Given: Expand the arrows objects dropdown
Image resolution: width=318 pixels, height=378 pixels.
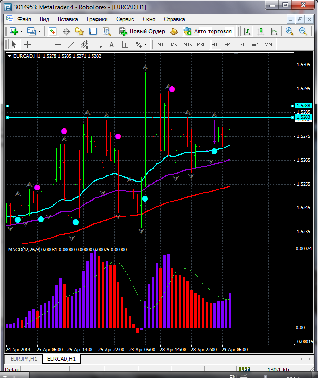Looking at the screenshot, I should click(x=146, y=44).
